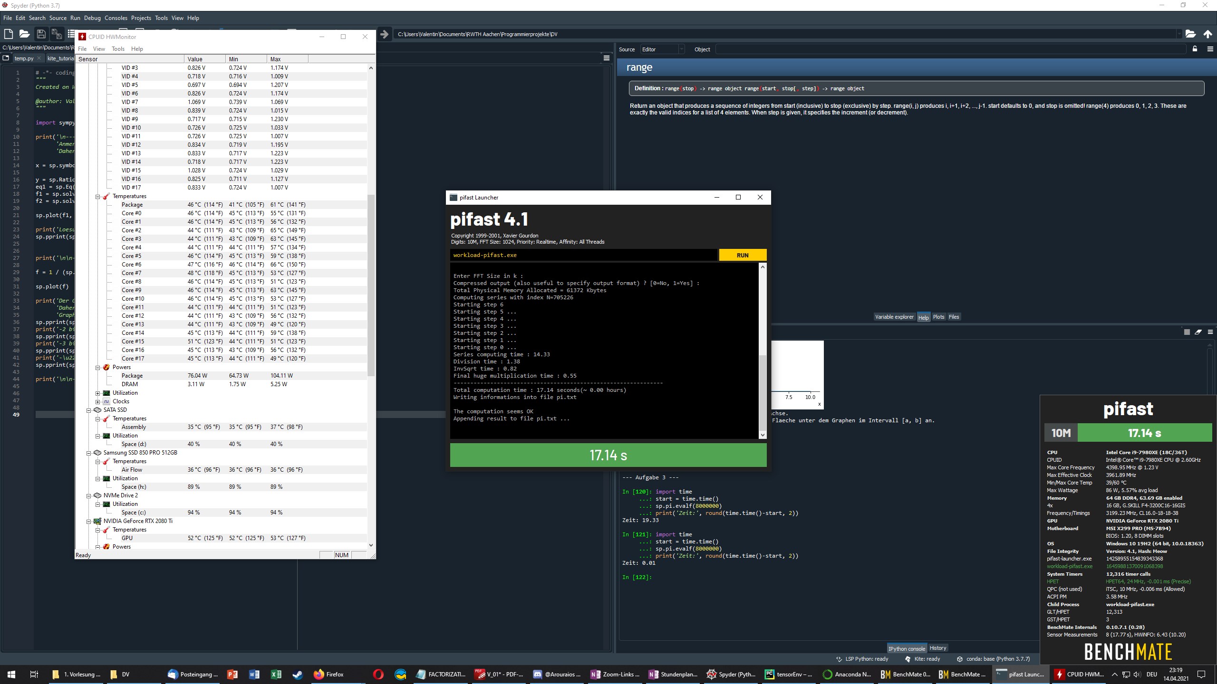Click the Task View taskbar icon

(x=34, y=674)
